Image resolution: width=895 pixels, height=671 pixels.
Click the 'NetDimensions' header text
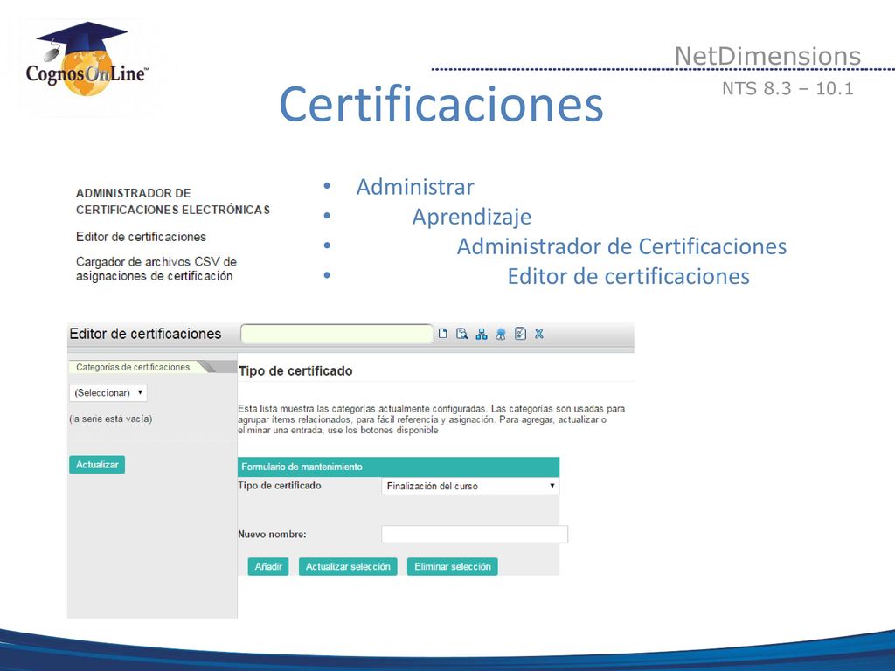767,56
